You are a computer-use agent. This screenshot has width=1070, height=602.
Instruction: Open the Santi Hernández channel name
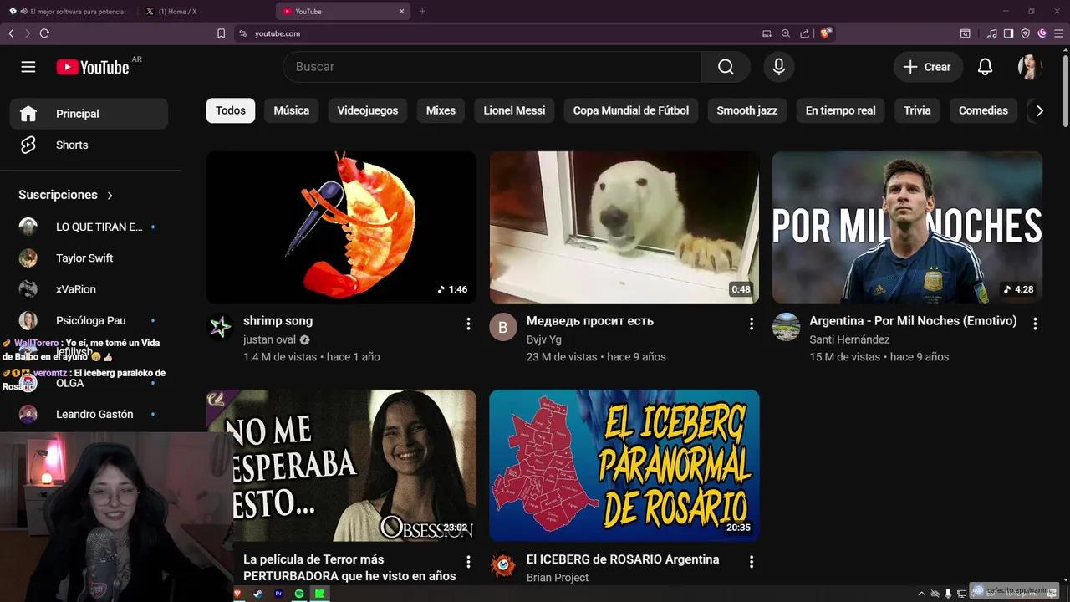point(849,339)
